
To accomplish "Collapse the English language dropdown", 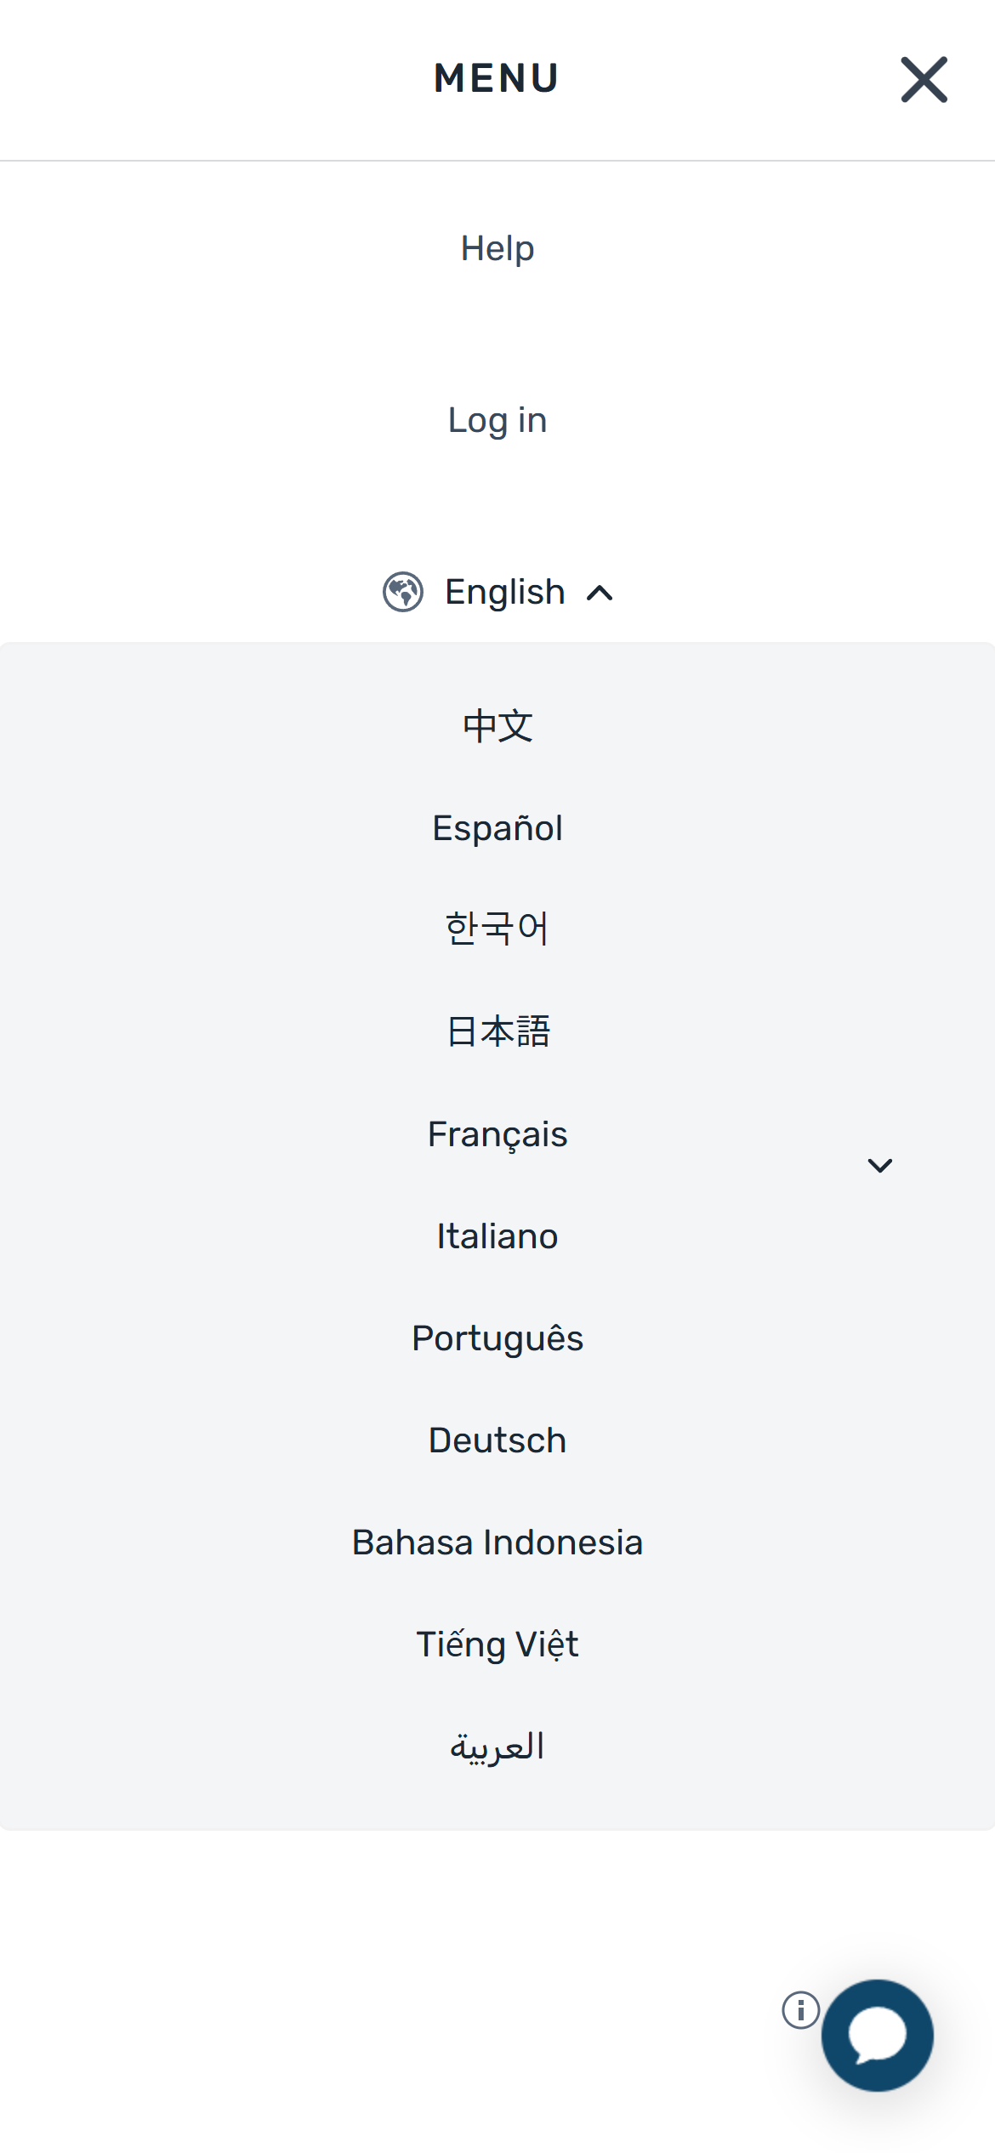I will coord(505,592).
